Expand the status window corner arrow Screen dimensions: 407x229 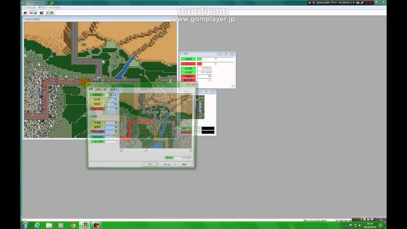pos(232,85)
